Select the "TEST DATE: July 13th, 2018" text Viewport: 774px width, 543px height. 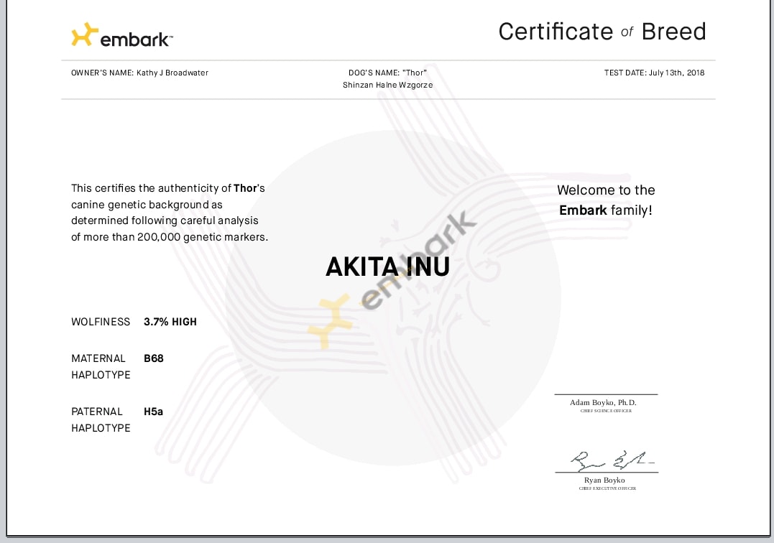click(x=654, y=73)
